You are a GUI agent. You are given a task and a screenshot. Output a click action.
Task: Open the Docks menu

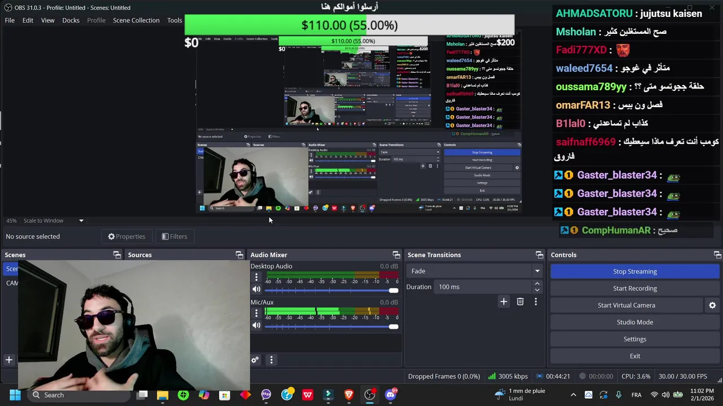pyautogui.click(x=71, y=20)
